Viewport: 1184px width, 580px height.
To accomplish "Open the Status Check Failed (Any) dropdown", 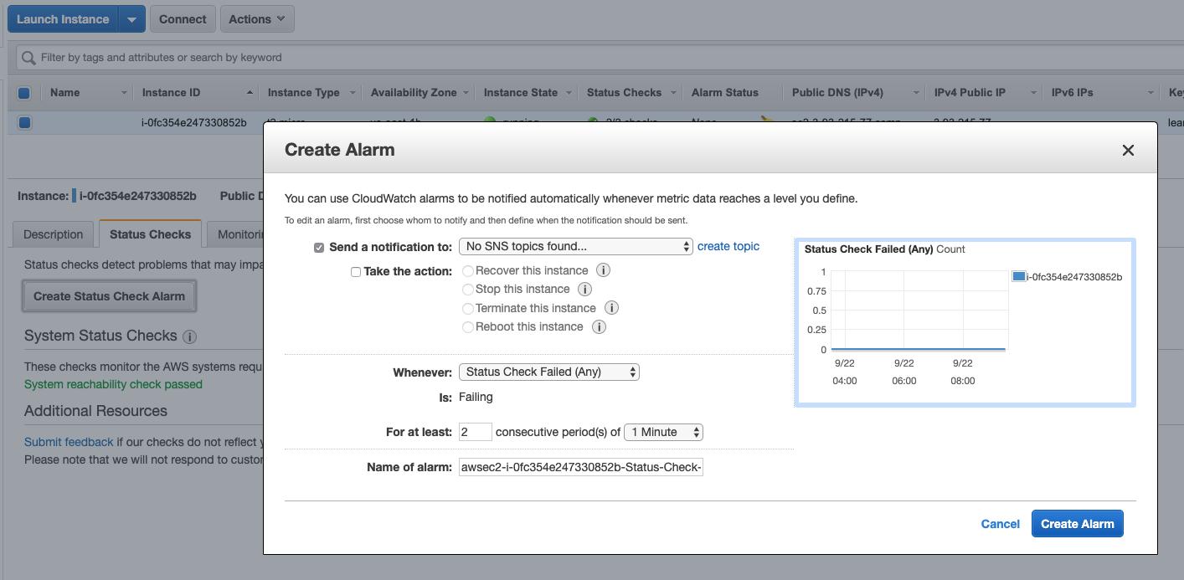I will (x=548, y=371).
